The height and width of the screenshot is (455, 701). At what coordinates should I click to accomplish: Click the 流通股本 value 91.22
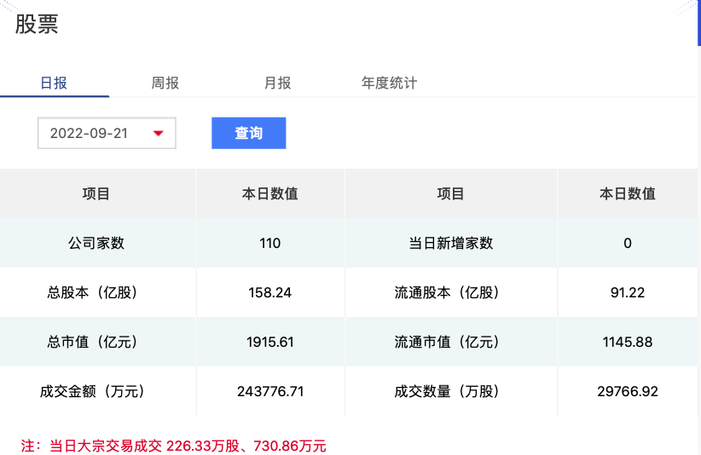click(x=628, y=293)
